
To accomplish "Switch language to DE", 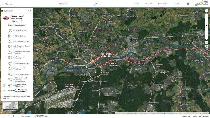I will tap(178, 4).
